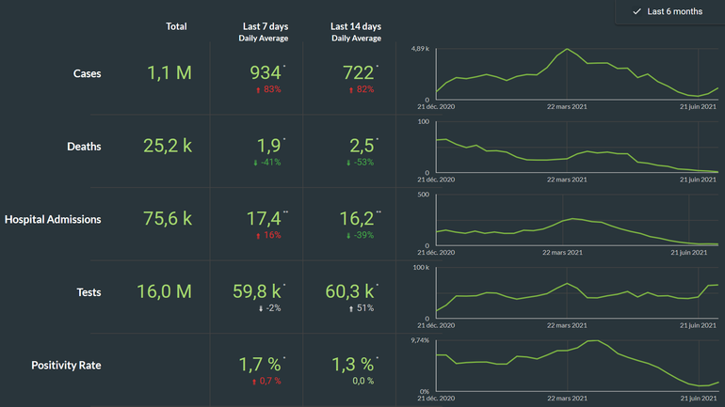Screen dimensions: 725x407
Task: Click the checkmark beside Last 6 months
Action: (637, 12)
